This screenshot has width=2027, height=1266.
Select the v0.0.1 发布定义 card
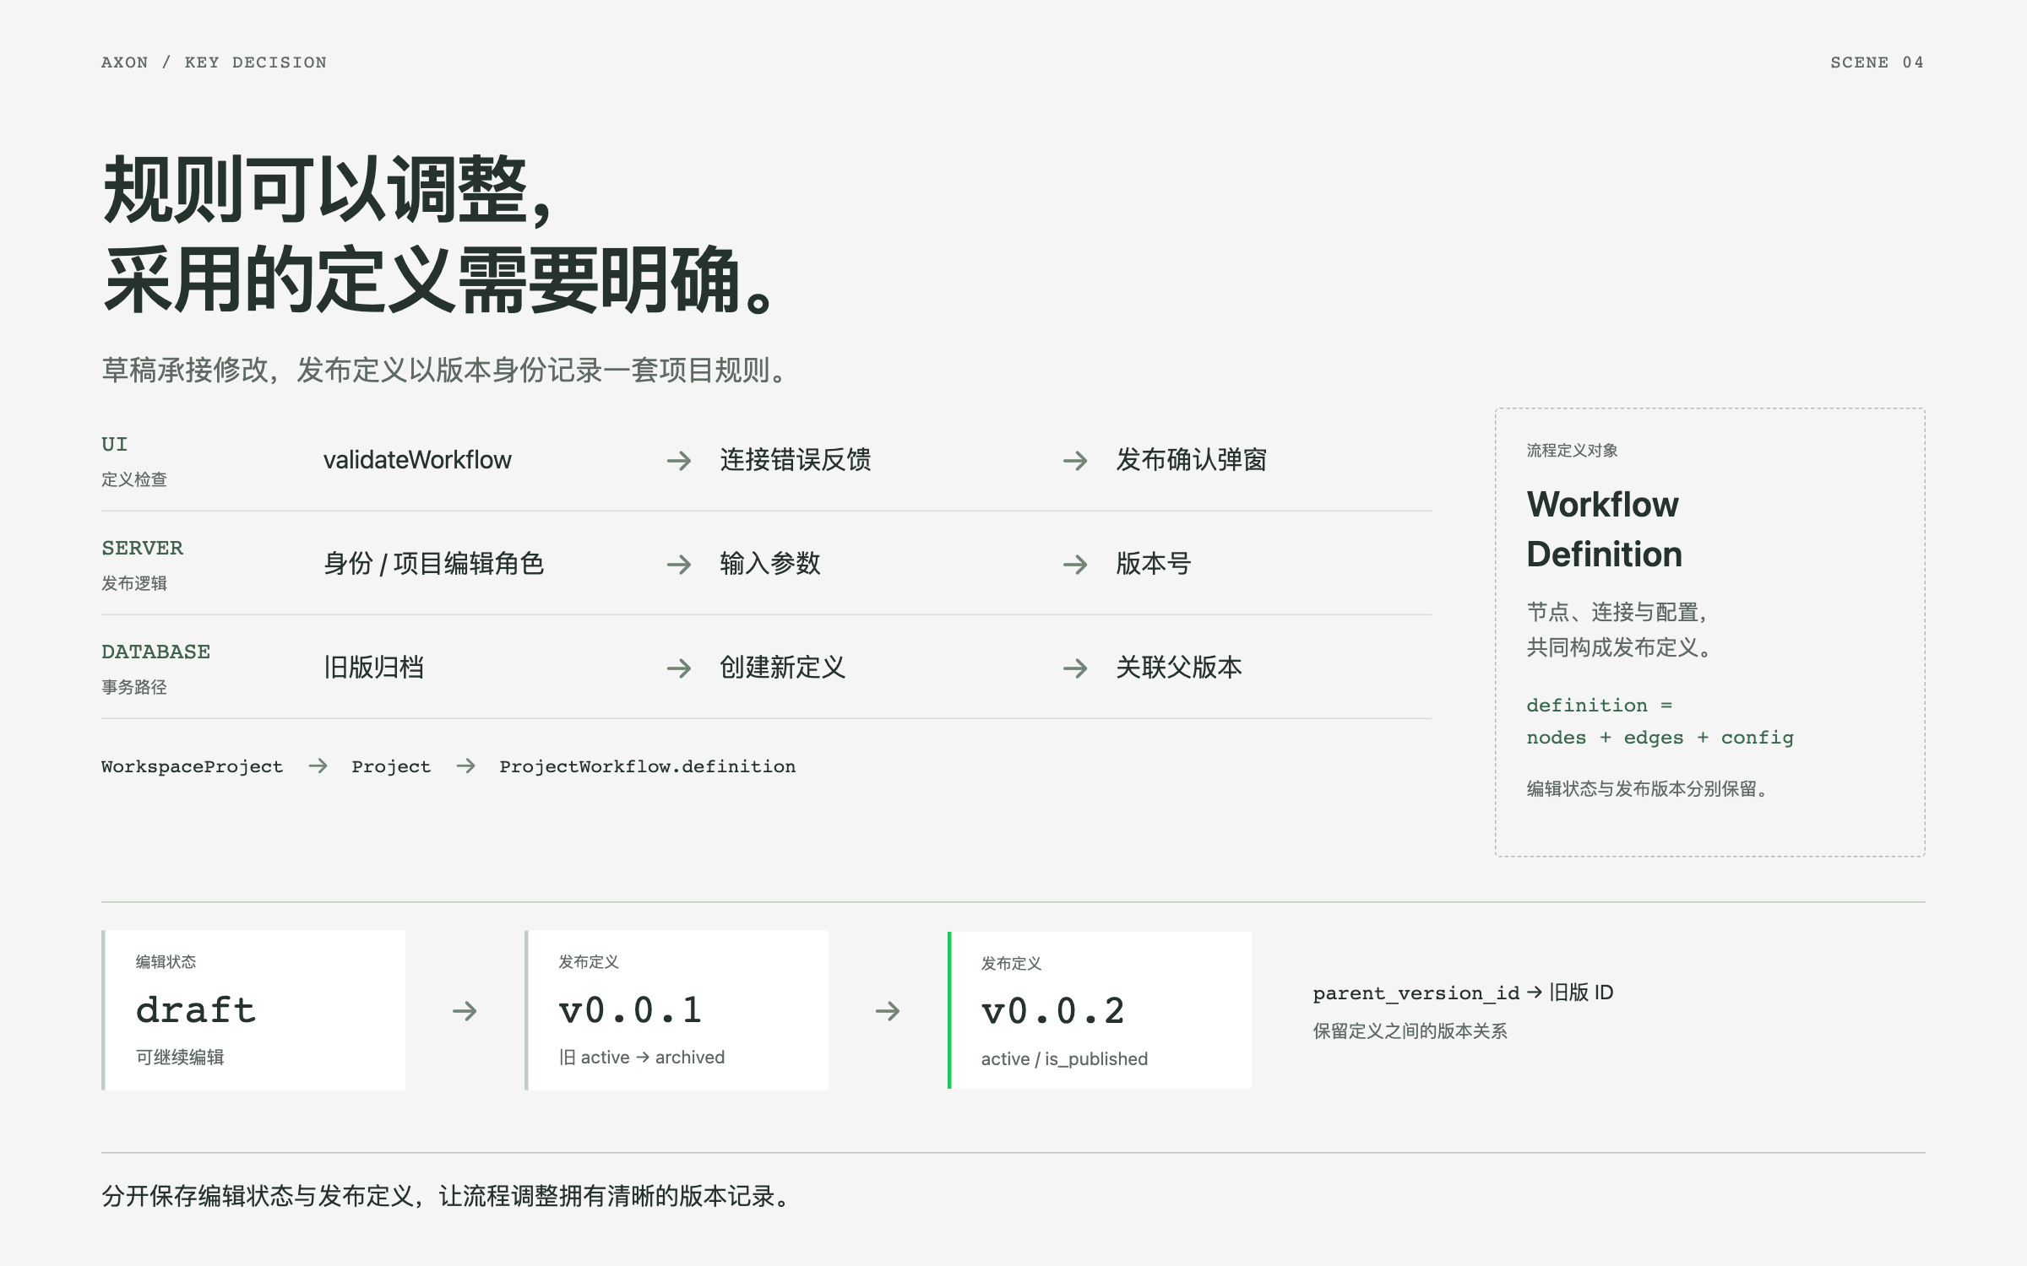click(x=677, y=1010)
